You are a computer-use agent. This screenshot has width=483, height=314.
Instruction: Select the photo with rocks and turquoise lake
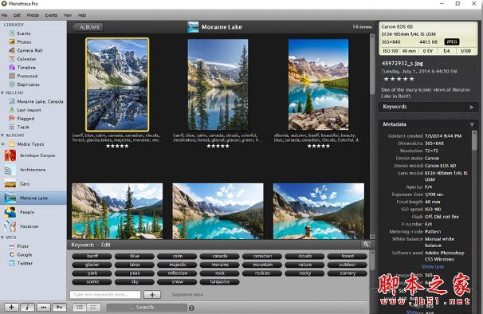click(319, 84)
